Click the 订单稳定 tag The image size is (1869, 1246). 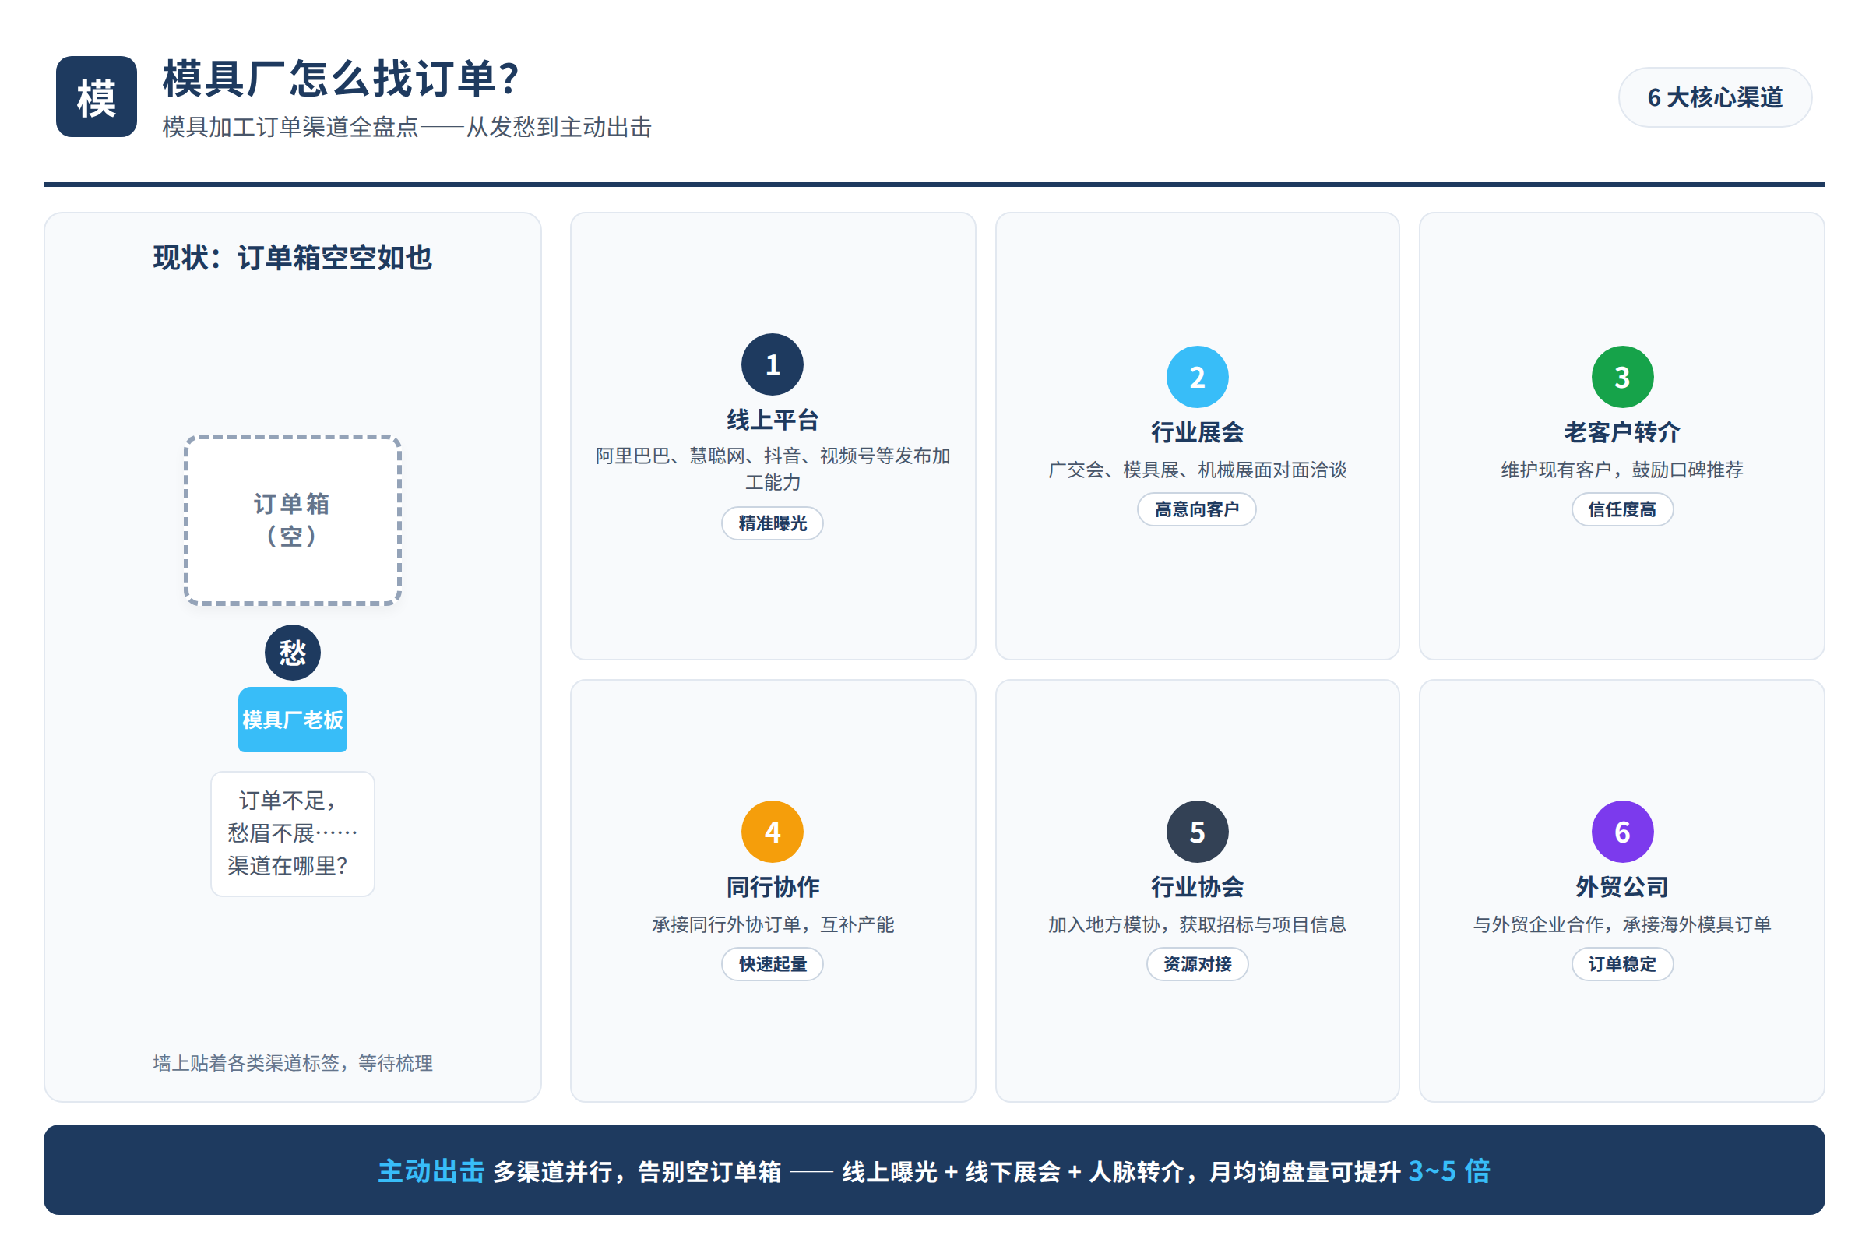click(x=1622, y=964)
